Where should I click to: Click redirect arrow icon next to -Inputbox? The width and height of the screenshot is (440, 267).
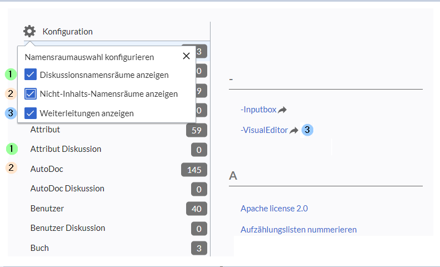pos(282,110)
